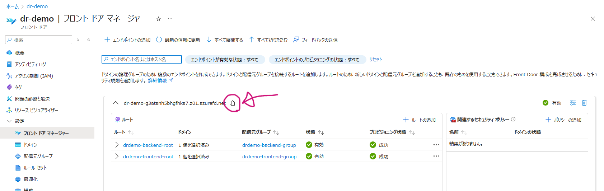Screen dimensions: 604x191
Task: Focus the sidebar 検索 box
Action: click(39, 40)
